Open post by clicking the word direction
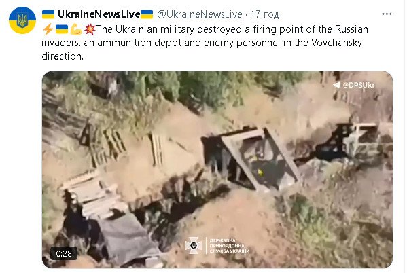Screen dimensions: 407x273 (63, 56)
